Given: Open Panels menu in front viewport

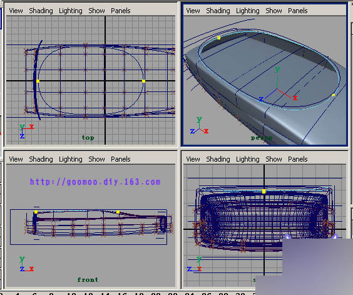Looking at the screenshot, I should [121, 159].
